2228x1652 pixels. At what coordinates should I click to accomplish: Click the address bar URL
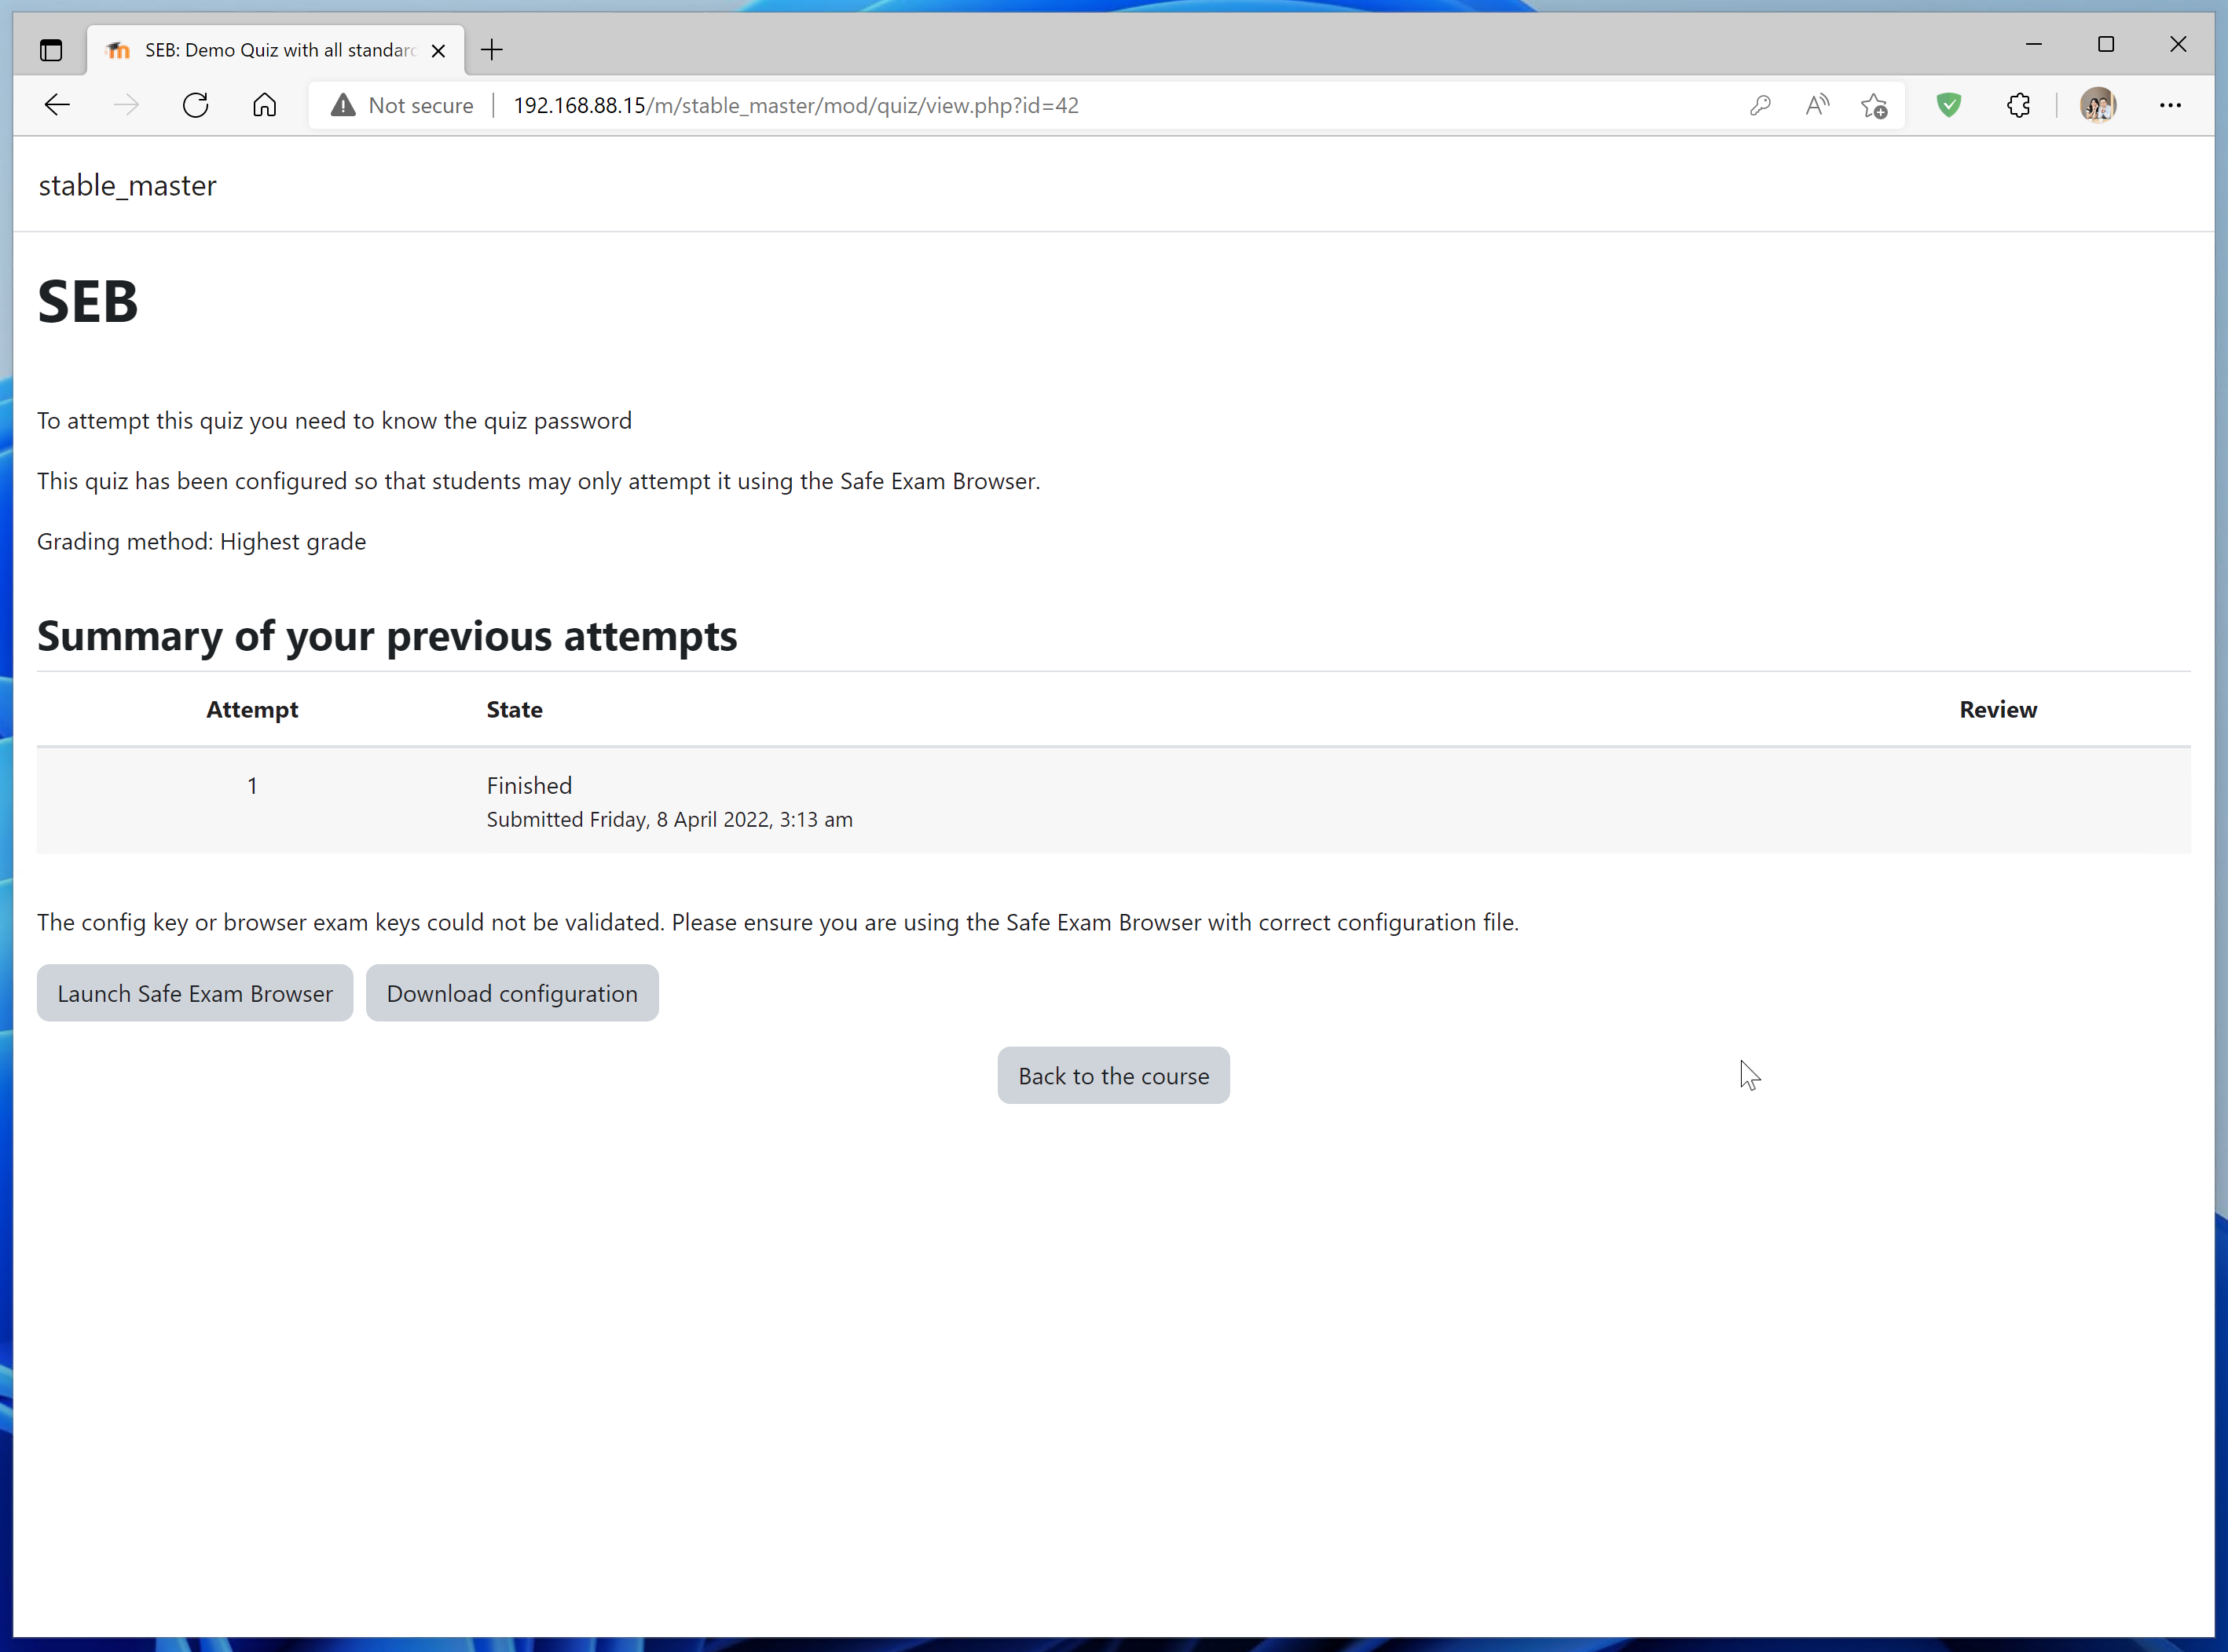click(795, 105)
